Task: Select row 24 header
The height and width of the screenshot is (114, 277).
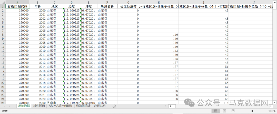Action: pyautogui.click(x=3, y=99)
